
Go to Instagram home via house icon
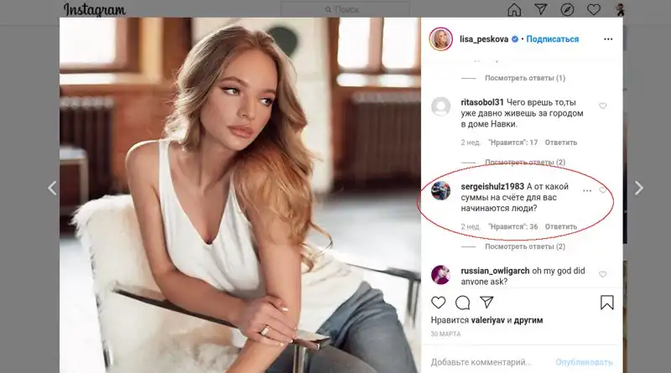pos(514,10)
